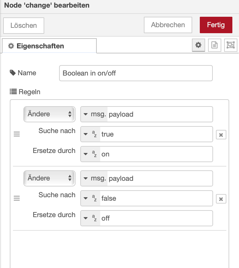Click the second rule's payload property field
The image size is (239, 268).
160,178
